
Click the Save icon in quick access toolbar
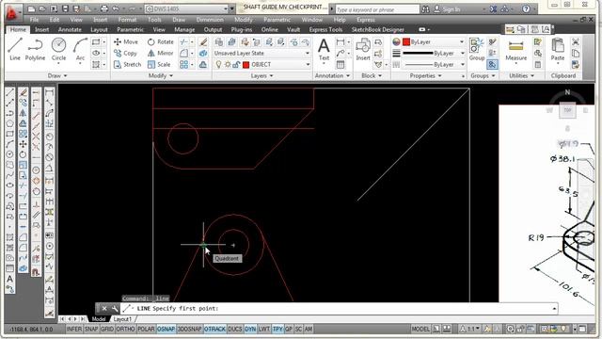click(x=65, y=8)
